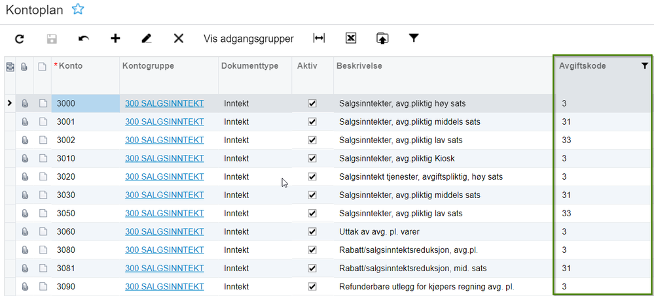Sort by Kontogruppe column header

148,66
